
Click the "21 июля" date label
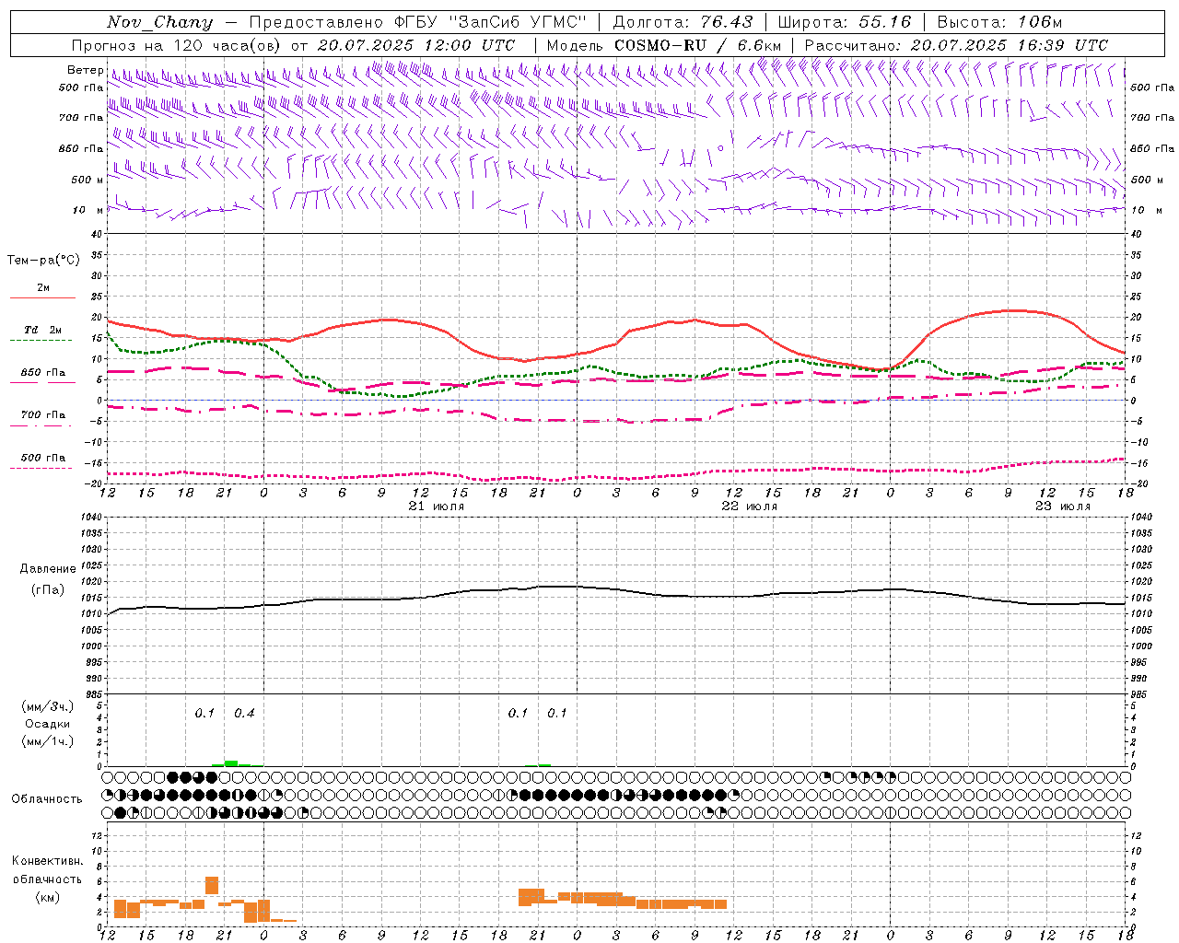437,506
